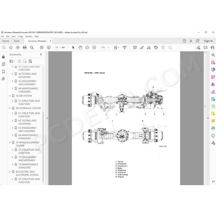The width and height of the screenshot is (216, 216).
Task: Collapse the right tools pane arrow
Action: tap(208, 118)
